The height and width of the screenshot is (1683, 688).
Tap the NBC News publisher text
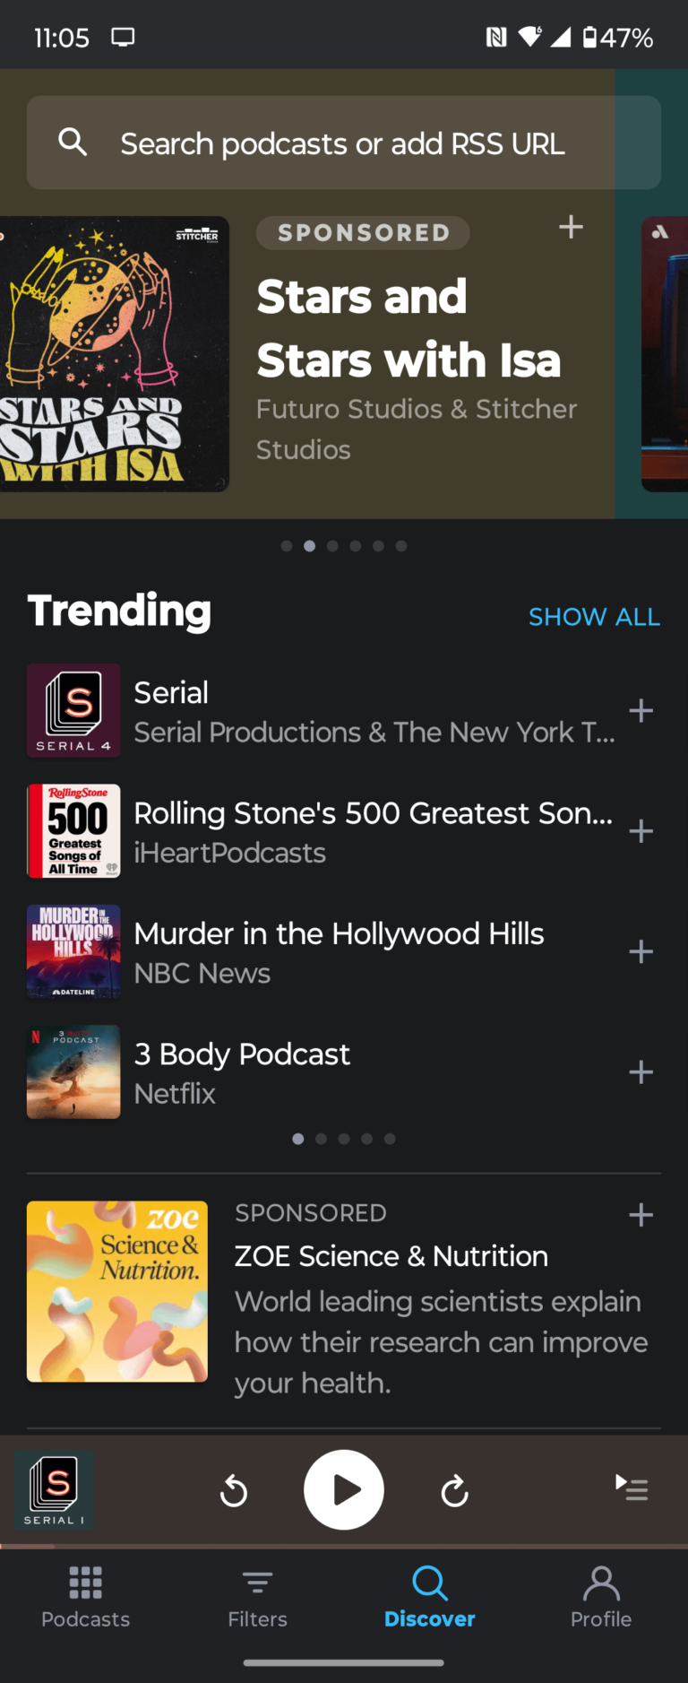coord(202,974)
